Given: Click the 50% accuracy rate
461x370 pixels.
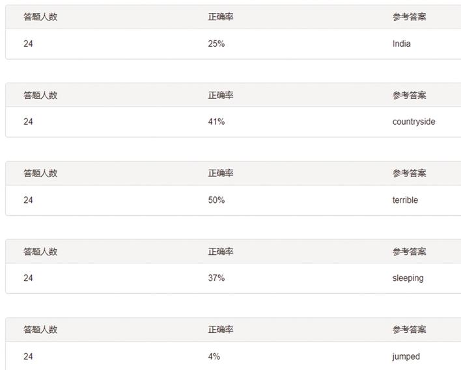Looking at the screenshot, I should [216, 200].
